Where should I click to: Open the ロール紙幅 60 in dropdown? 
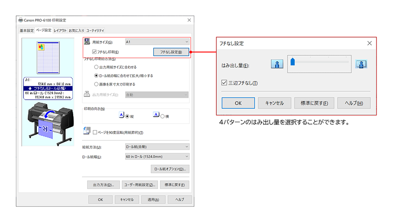point(157,156)
